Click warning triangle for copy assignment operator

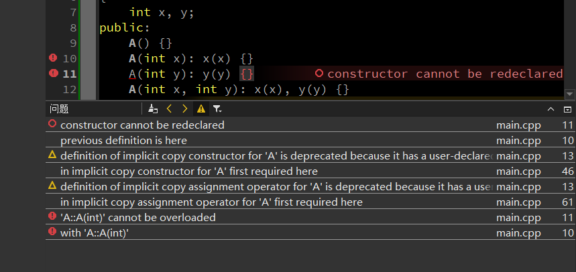tap(52, 186)
